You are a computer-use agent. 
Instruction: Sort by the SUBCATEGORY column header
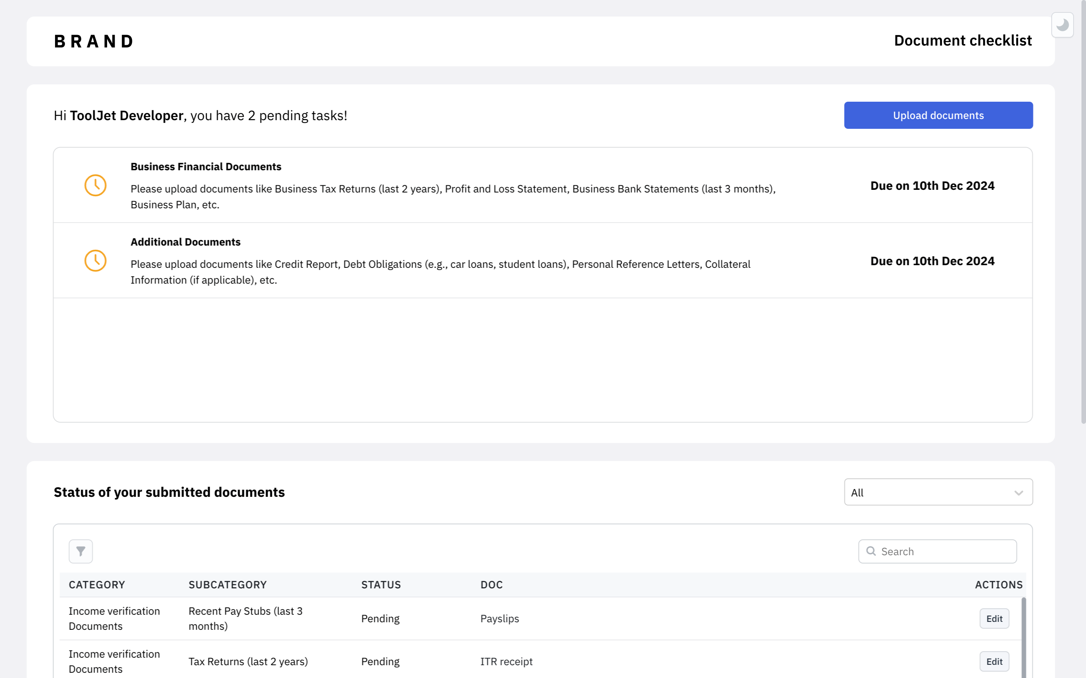[x=227, y=585]
